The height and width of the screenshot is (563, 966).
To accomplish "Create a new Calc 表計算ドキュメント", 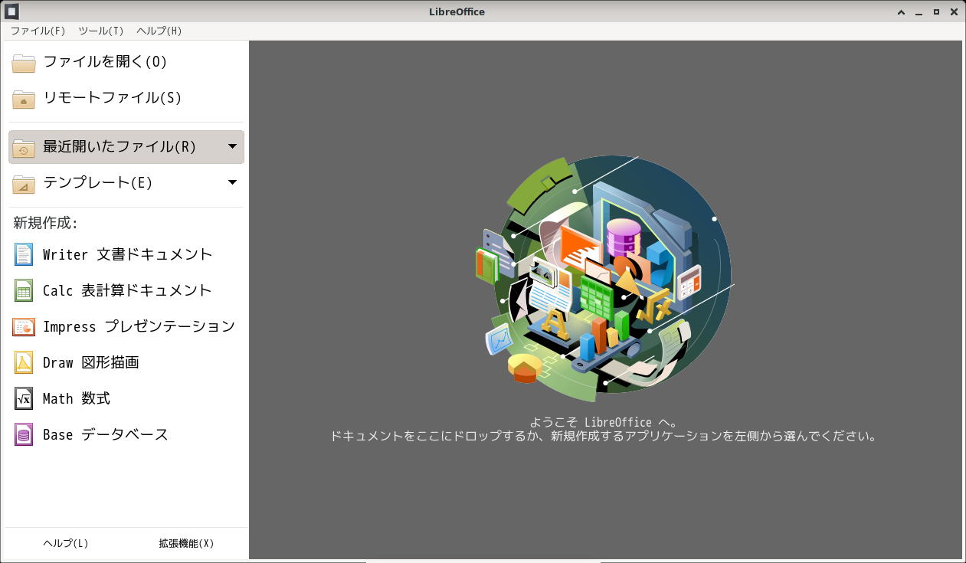I will click(126, 290).
